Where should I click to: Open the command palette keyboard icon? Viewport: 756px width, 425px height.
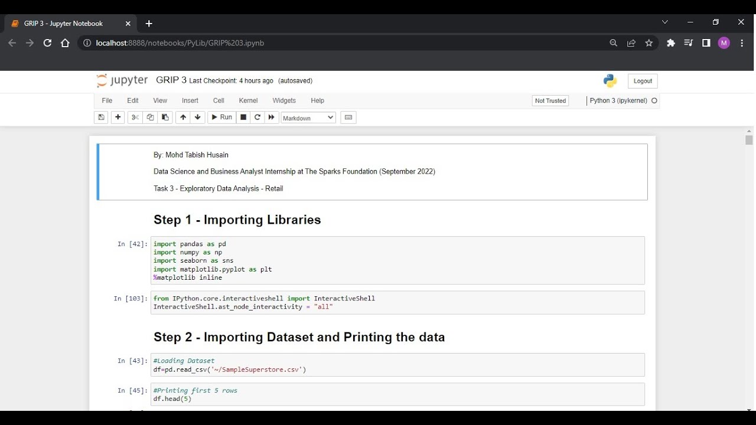point(348,117)
